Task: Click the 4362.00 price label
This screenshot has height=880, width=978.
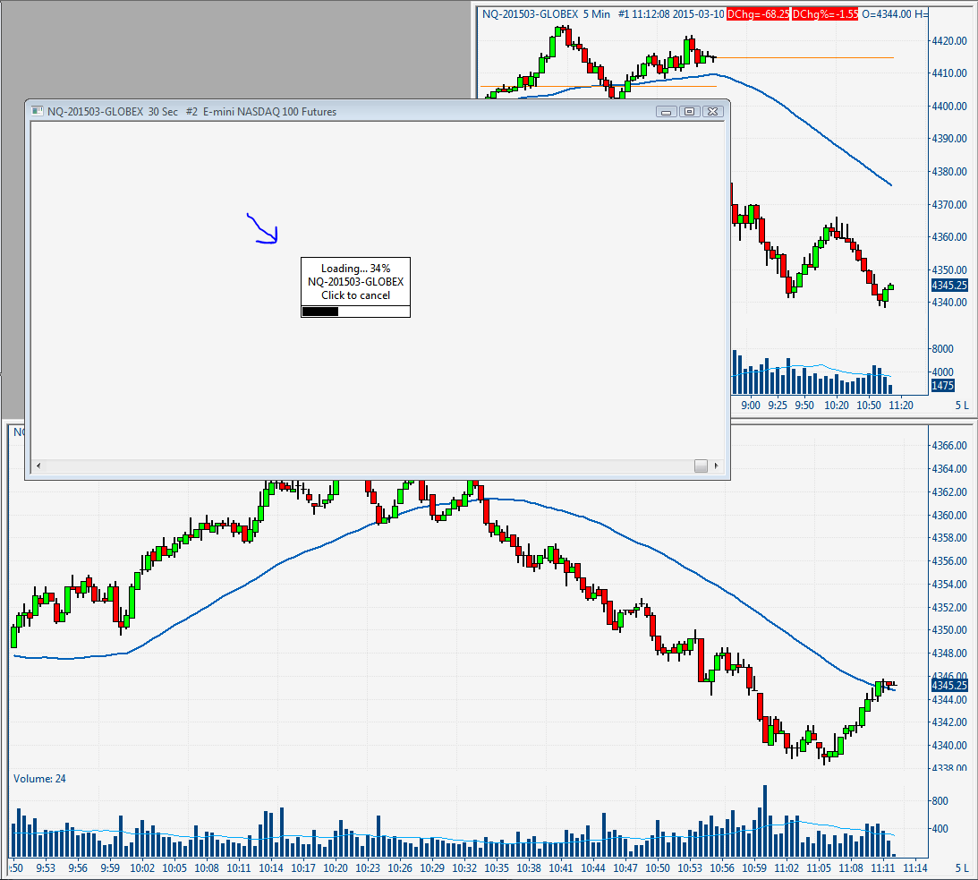Action: point(949,491)
